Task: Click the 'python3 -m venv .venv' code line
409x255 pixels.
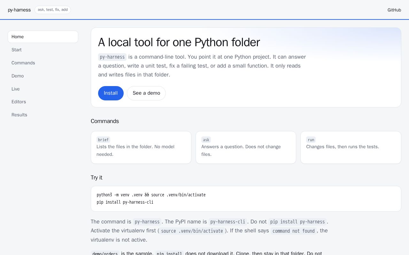Action: point(151,195)
